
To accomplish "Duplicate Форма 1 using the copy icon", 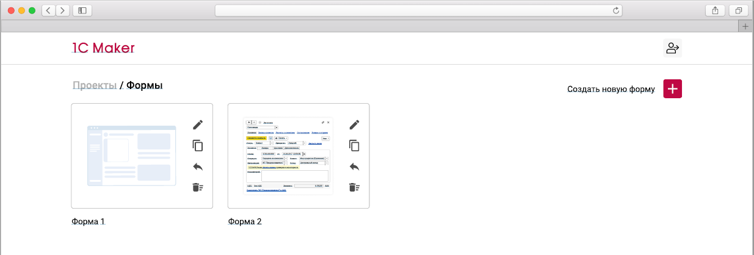I will click(x=197, y=145).
